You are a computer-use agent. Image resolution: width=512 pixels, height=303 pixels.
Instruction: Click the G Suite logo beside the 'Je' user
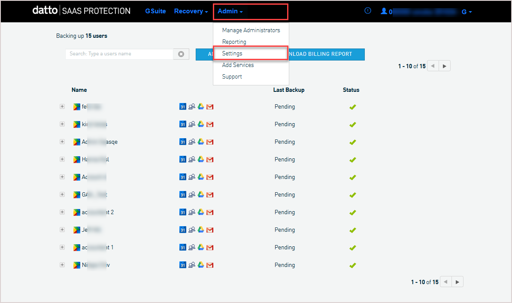[x=77, y=230]
